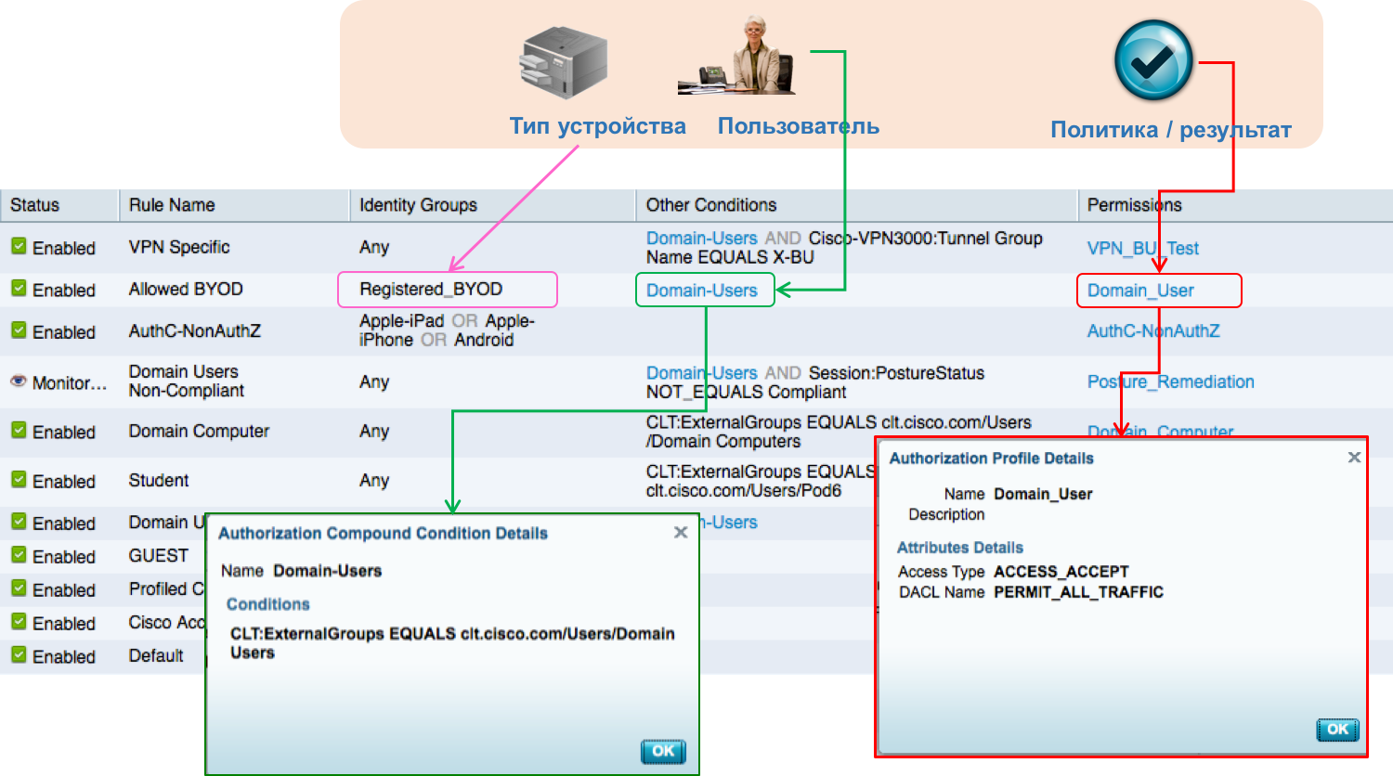Click the device type printer icon
This screenshot has width=1393, height=776.
561,60
